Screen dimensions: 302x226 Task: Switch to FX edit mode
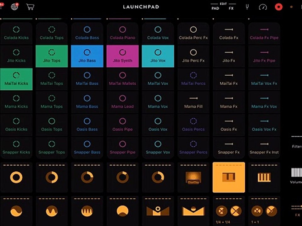click(x=231, y=8)
